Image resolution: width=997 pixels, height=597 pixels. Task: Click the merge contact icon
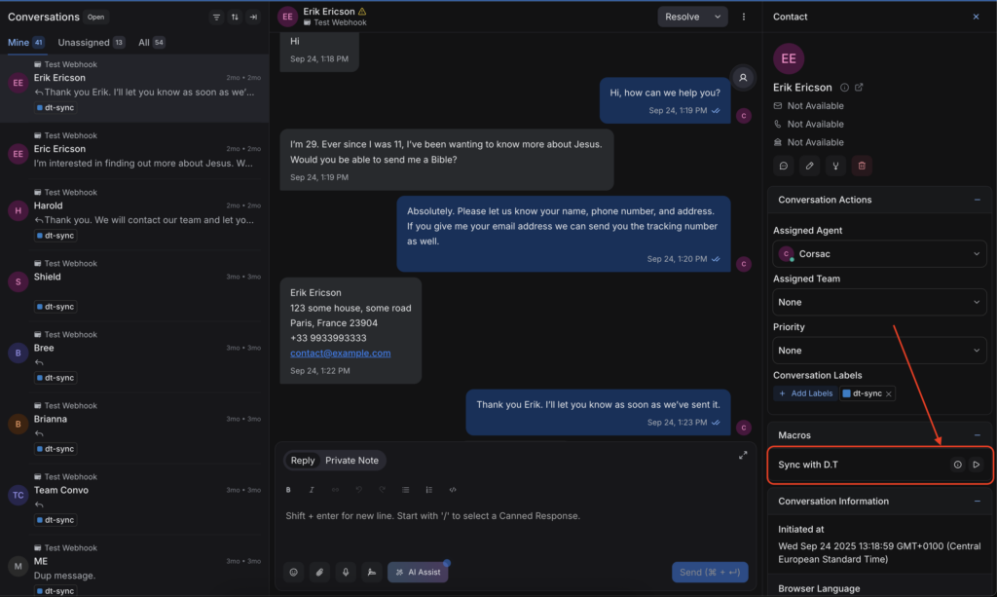pyautogui.click(x=834, y=166)
